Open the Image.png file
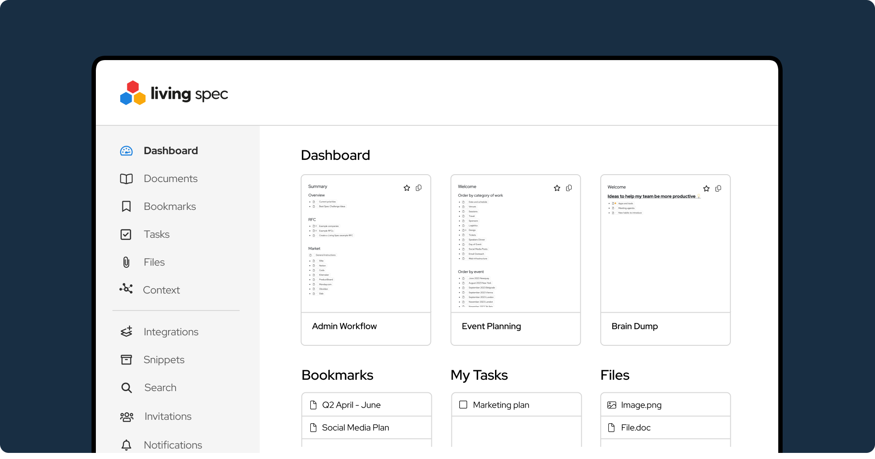 (641, 405)
